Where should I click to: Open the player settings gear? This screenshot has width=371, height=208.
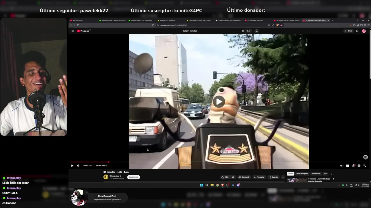pos(353,166)
